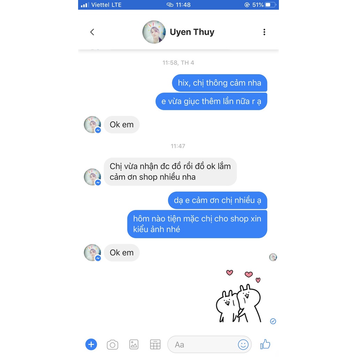Open the three-dot options menu

pyautogui.click(x=264, y=32)
